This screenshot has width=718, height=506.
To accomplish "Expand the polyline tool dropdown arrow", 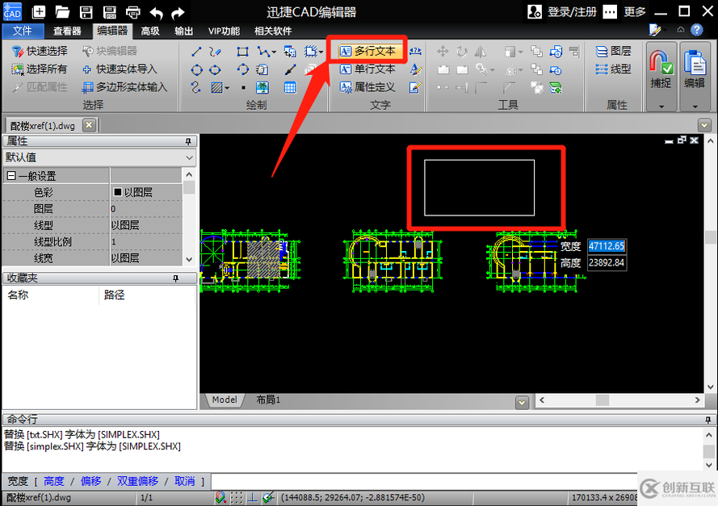I will (x=274, y=52).
